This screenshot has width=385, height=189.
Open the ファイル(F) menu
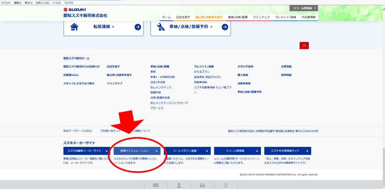[6, 3]
